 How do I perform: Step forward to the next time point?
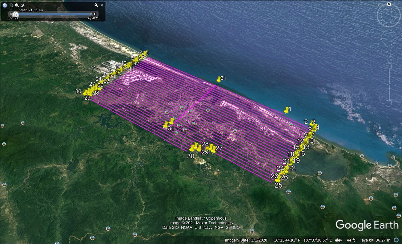point(95,14)
